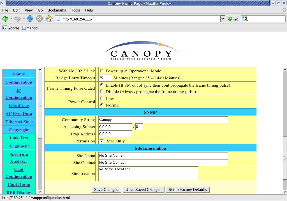
Task: Open the Back button history dropdown arrow
Action: coord(11,19)
